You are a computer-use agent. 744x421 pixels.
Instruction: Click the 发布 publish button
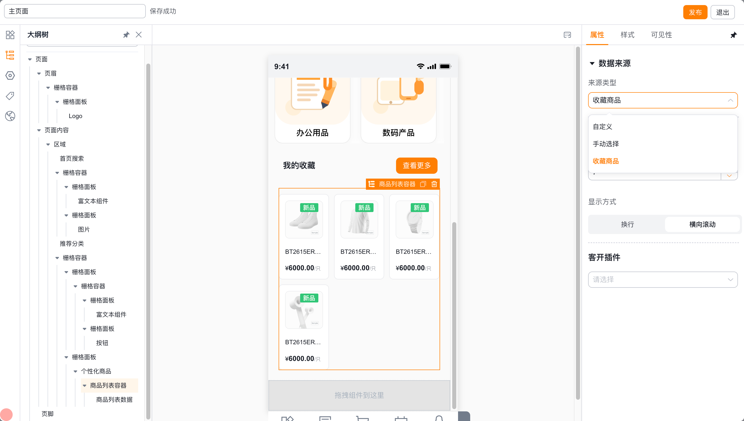click(695, 12)
